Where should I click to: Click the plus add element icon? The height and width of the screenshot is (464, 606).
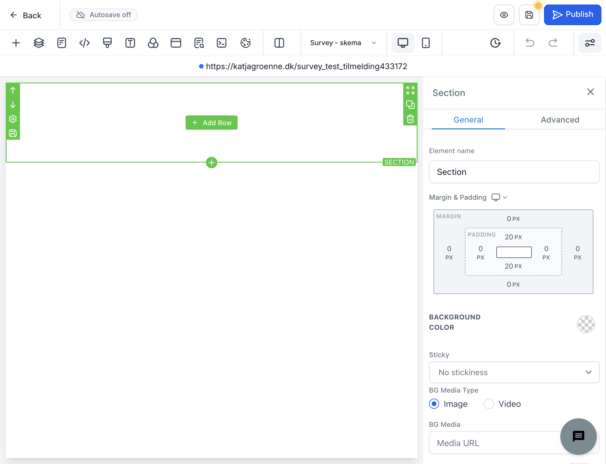click(x=16, y=43)
